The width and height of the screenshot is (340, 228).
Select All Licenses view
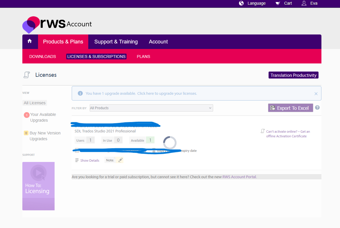[x=35, y=103]
